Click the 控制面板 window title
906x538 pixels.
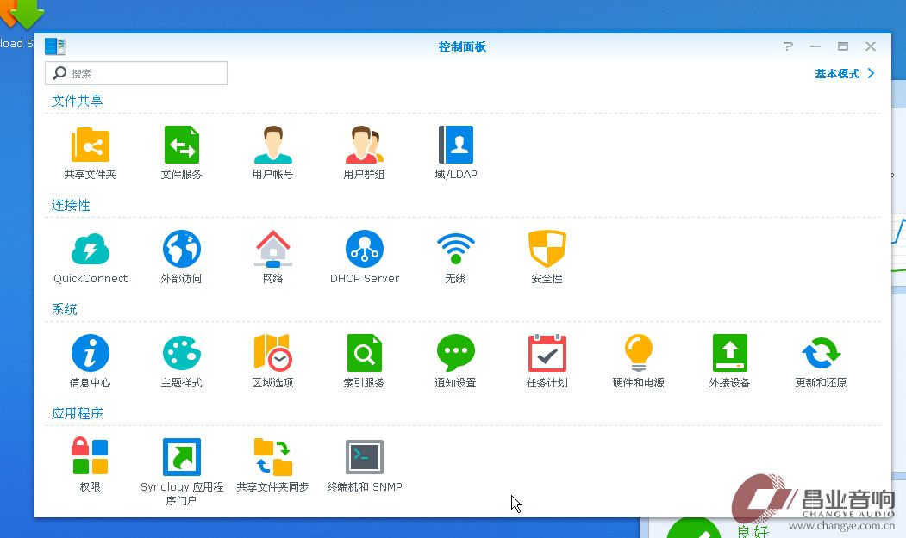click(462, 46)
